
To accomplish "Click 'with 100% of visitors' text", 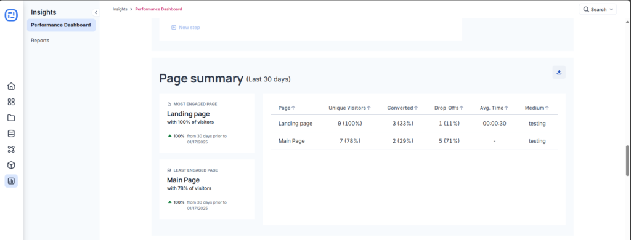I will [191, 122].
